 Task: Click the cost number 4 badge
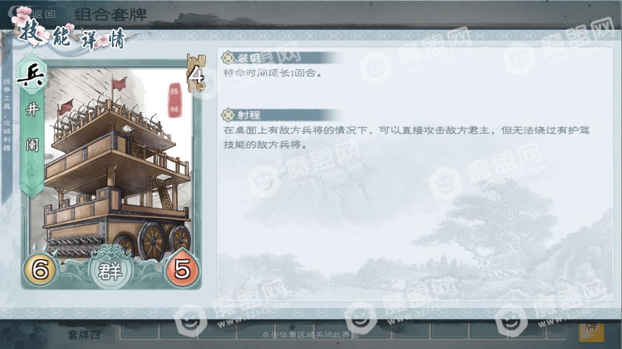point(195,74)
